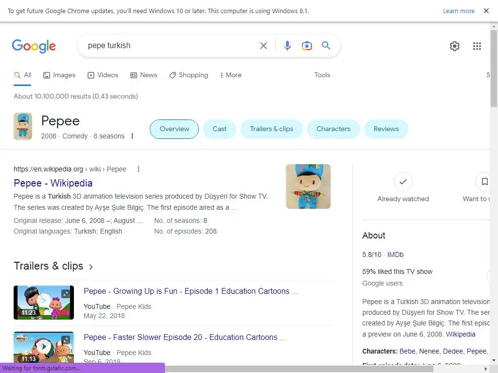Dismiss the Chrome update notification bar
Screen dimensions: 498x373
[486, 11]
